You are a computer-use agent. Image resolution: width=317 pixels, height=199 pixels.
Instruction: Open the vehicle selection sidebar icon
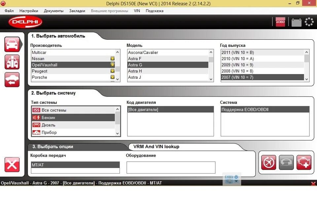pyautogui.click(x=12, y=44)
